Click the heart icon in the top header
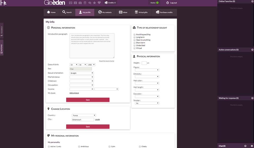Screen dimensions: 254x148 tap(99, 3)
